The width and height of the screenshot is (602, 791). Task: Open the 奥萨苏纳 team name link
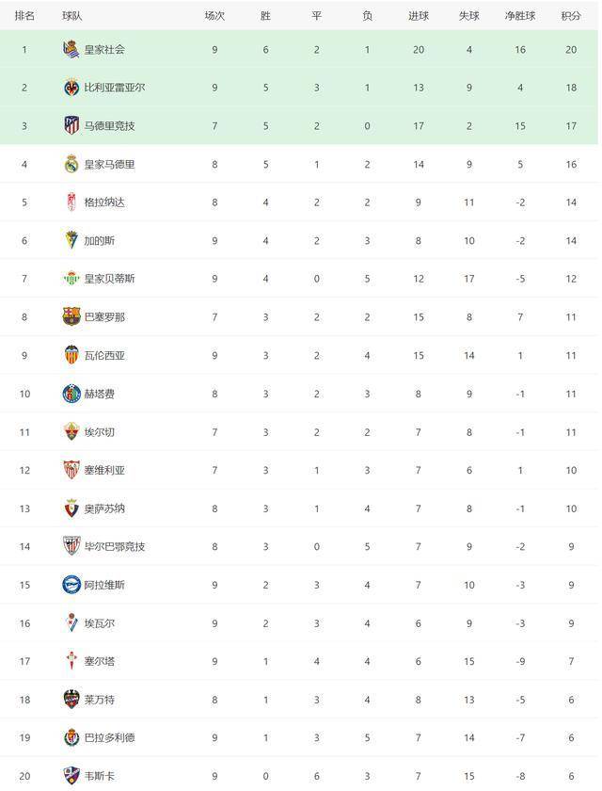click(104, 508)
